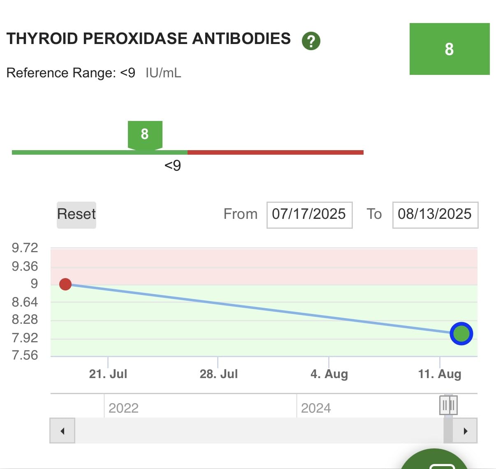Image resolution: width=496 pixels, height=469 pixels.
Task: Click the green question mark help icon
Action: point(311,41)
